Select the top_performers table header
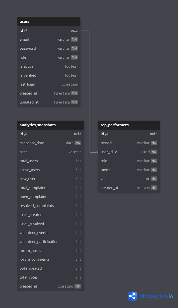 [x=129, y=125]
